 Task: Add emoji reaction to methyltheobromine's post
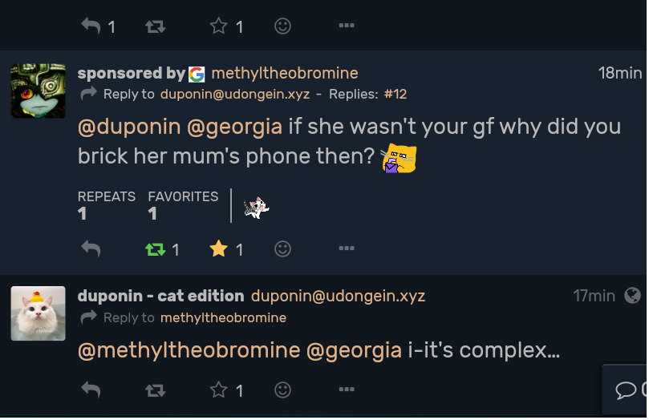(x=282, y=249)
